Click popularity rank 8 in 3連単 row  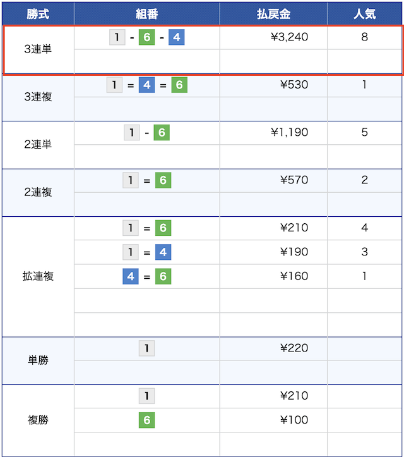[364, 37]
